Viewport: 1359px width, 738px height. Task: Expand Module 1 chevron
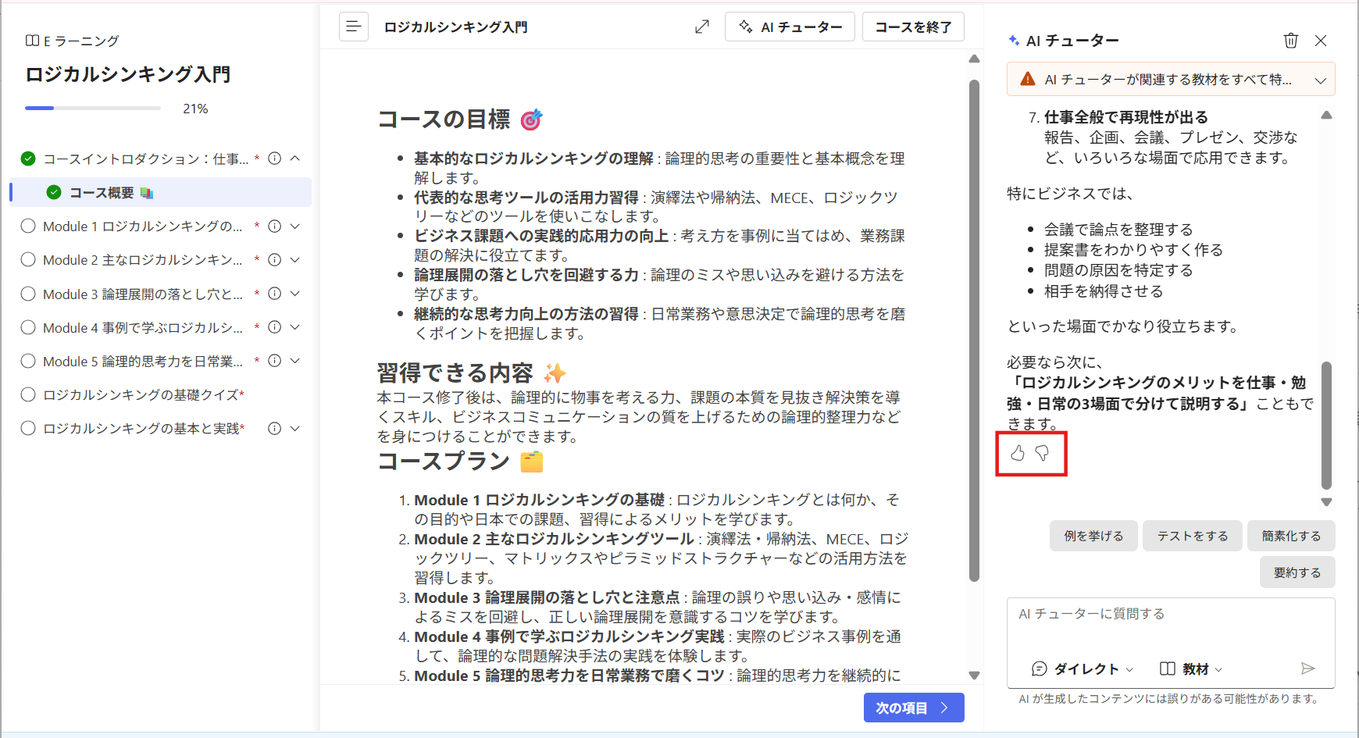[295, 226]
